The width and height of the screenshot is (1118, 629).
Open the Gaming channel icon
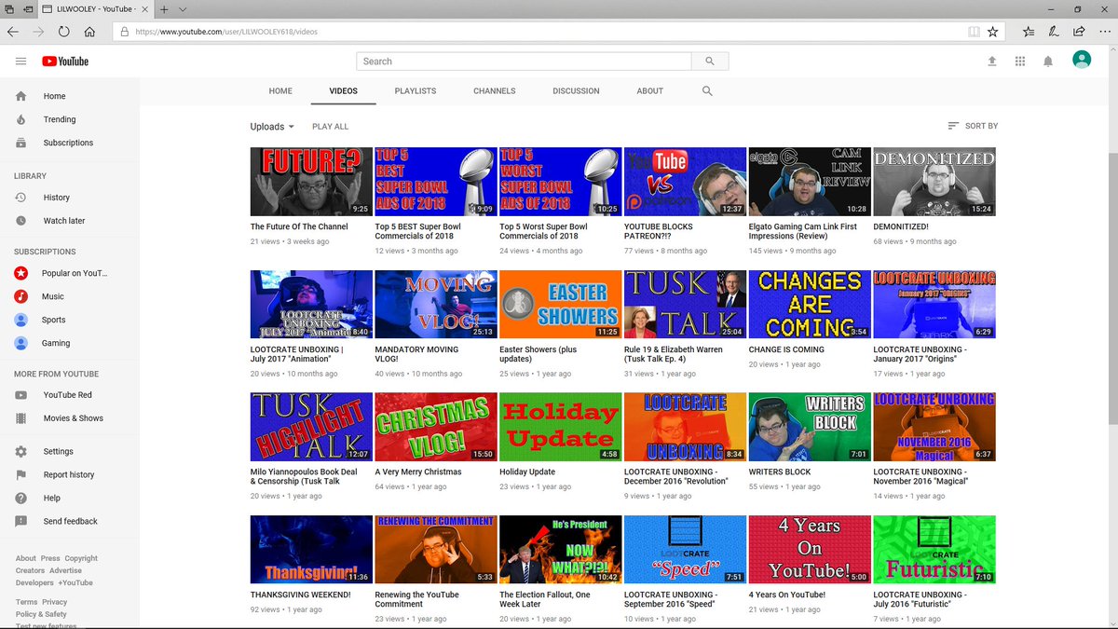(21, 343)
